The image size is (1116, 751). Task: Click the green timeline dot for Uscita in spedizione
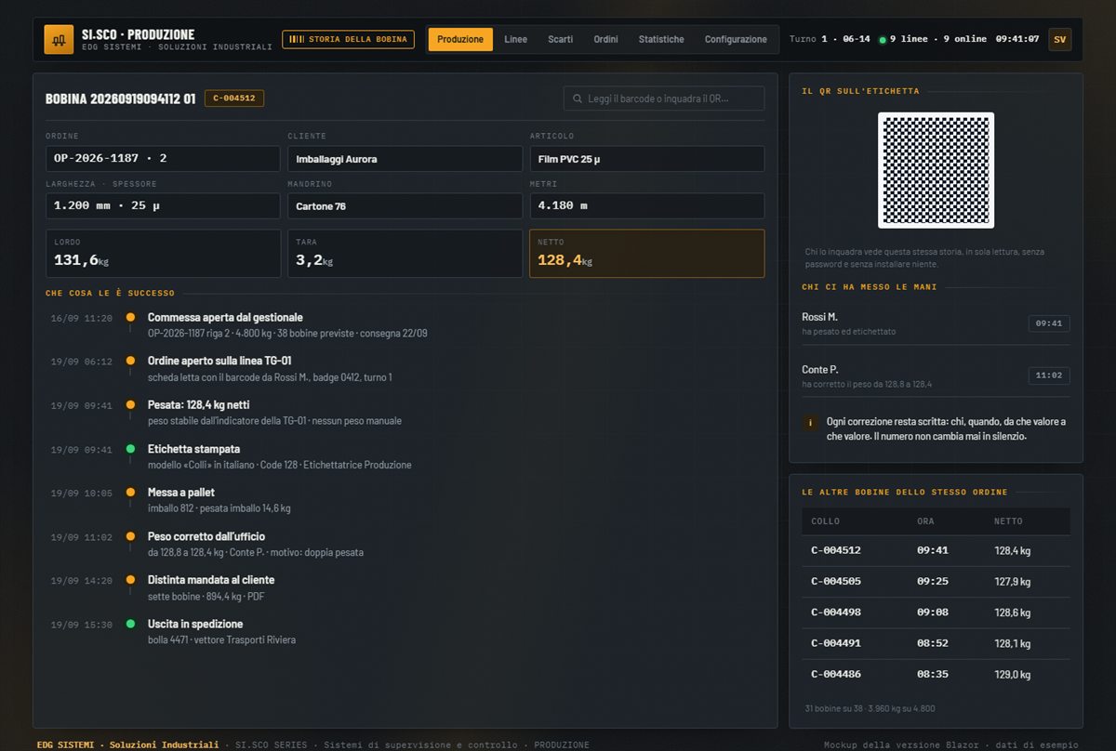(130, 624)
